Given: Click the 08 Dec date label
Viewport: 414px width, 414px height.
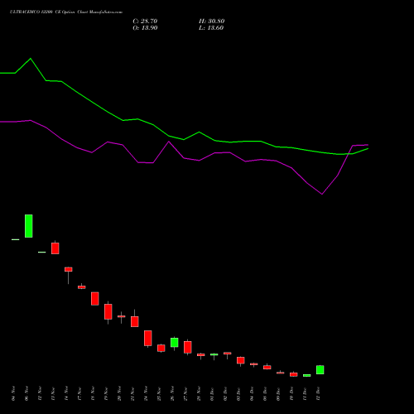Looking at the screenshot, I should [x=265, y=393].
